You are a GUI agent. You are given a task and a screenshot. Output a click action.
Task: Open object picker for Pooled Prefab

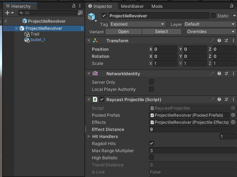233,115
